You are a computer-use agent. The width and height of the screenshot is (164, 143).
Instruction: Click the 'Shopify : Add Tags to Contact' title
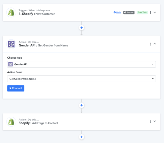38,123
